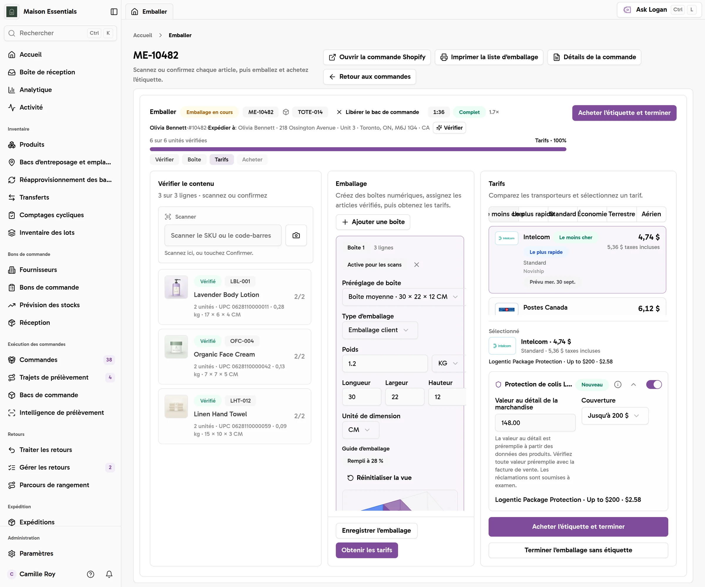Open Produits in Inventaire section
The image size is (705, 587).
[61, 145]
